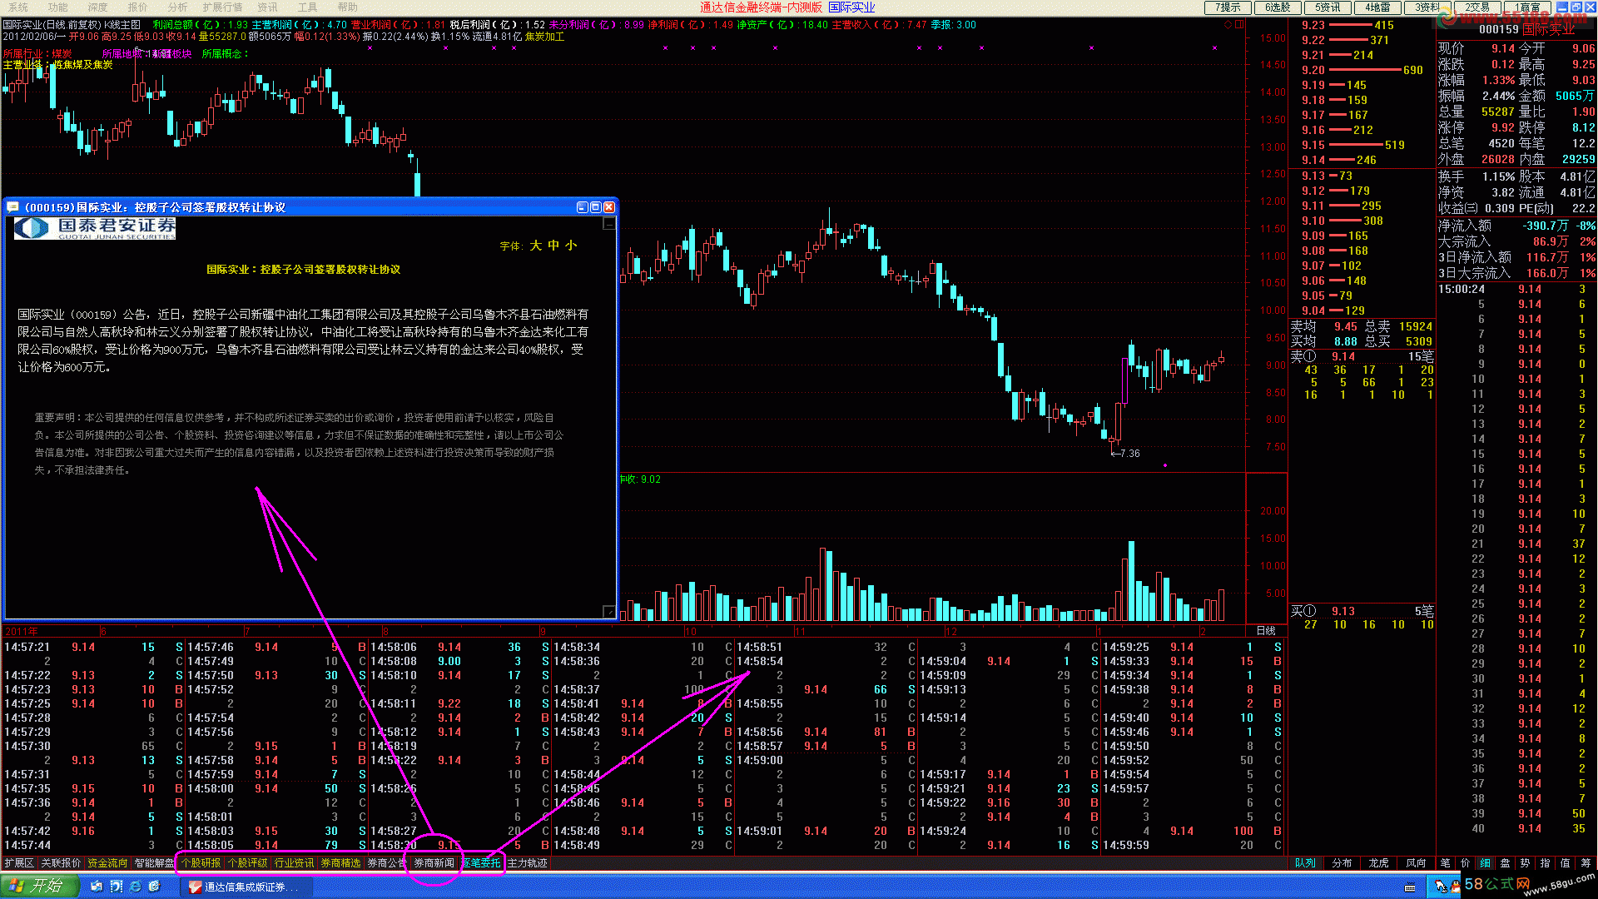The width and height of the screenshot is (1598, 899).
Task: Switch to the 扩展区 tab
Action: [x=19, y=863]
